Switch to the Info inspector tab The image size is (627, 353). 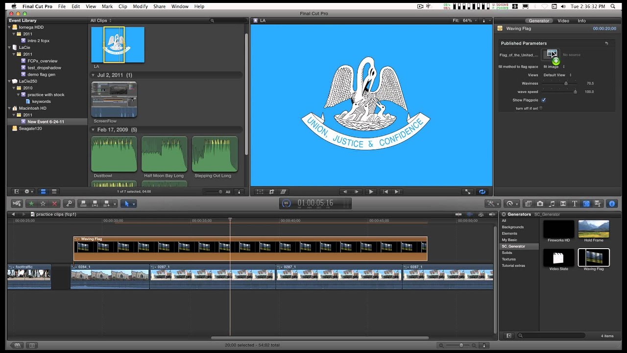[581, 21]
